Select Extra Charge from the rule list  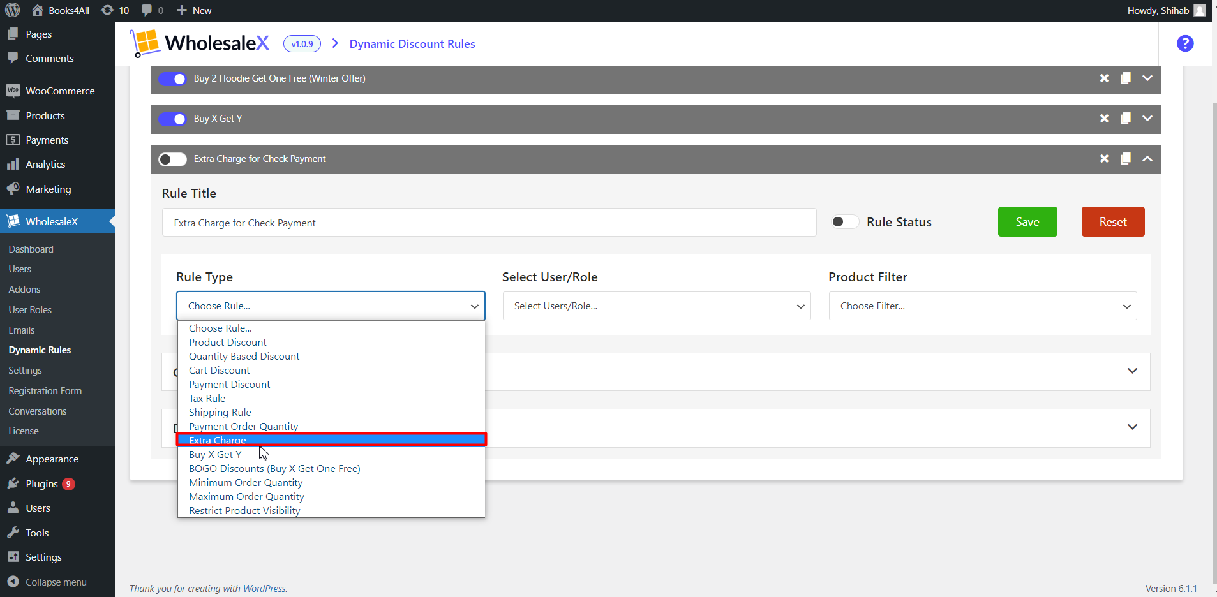pyautogui.click(x=331, y=440)
